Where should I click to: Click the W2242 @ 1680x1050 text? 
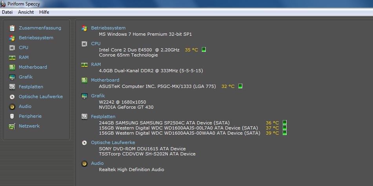pos(123,102)
